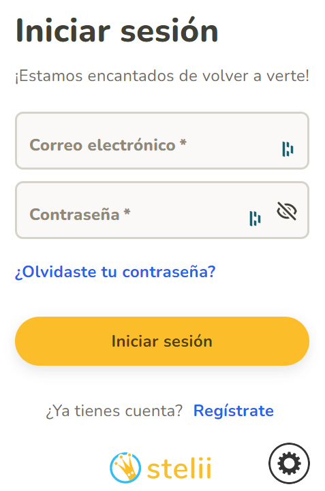Open settings with the gear icon
325x491 pixels.
click(289, 463)
